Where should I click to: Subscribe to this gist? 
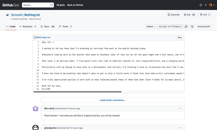click(x=173, y=15)
